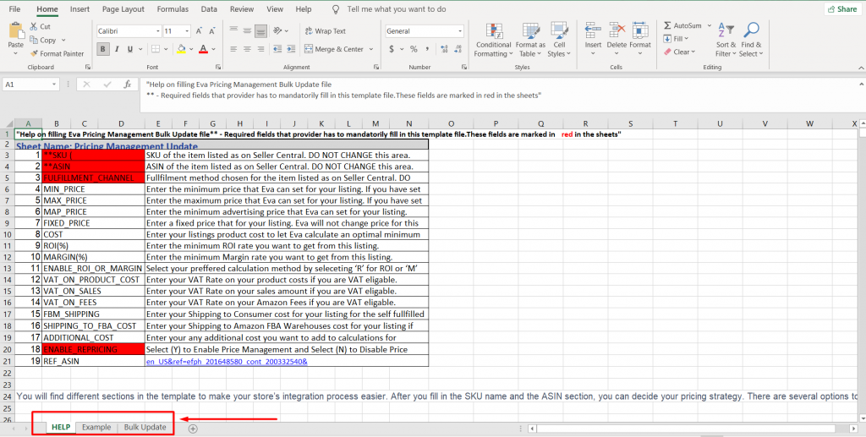866x437 pixels.
Task: Toggle Underline formatting
Action: pos(130,49)
